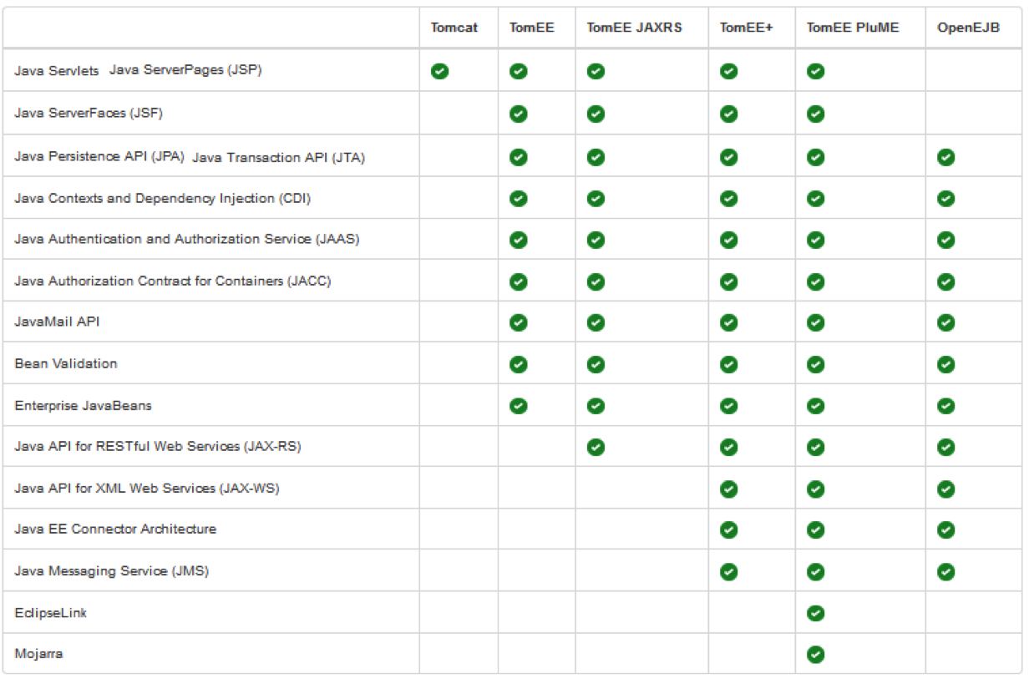Click the TomEE checkmark for JavaMail API
Viewport: 1034px width, 684px height.
click(x=519, y=322)
